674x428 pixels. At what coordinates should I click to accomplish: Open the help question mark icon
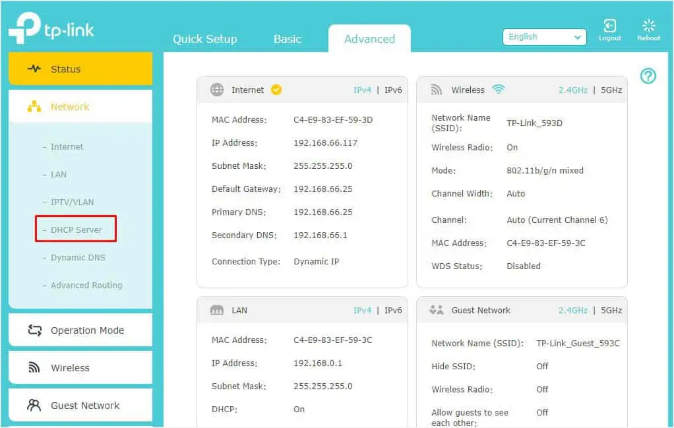click(x=648, y=76)
